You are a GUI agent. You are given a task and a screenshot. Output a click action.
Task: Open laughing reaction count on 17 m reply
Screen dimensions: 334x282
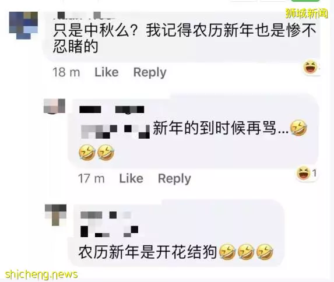click(x=306, y=172)
